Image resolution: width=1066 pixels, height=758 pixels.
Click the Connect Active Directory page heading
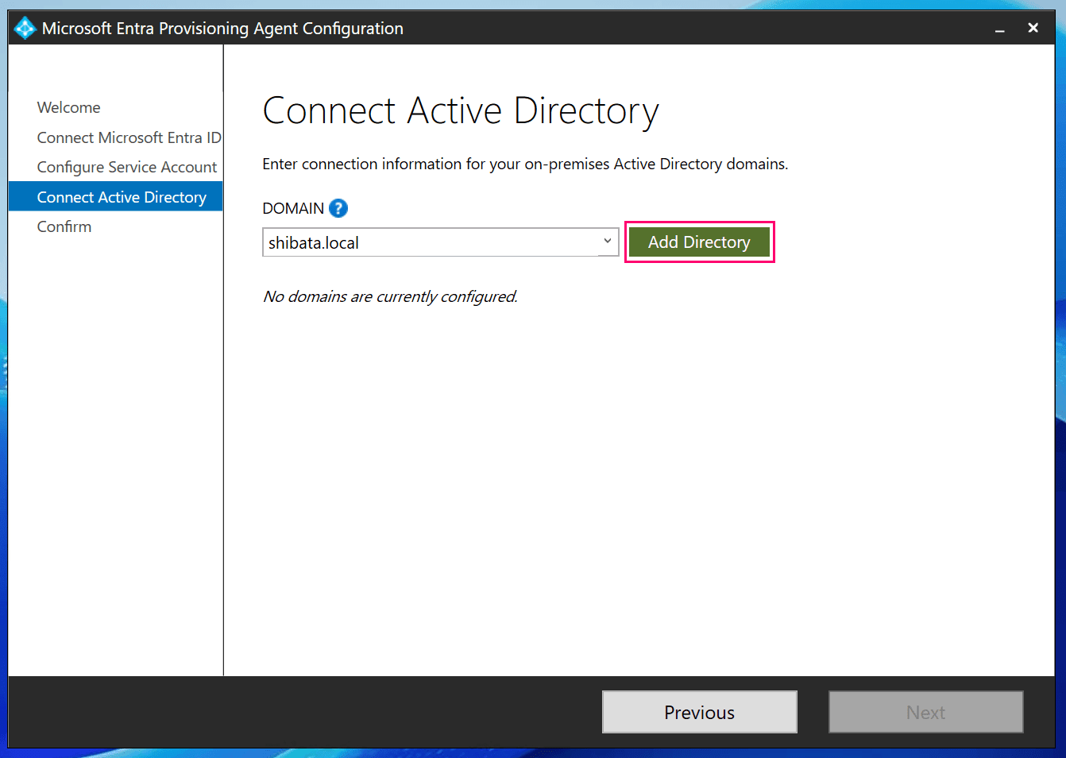(x=461, y=111)
